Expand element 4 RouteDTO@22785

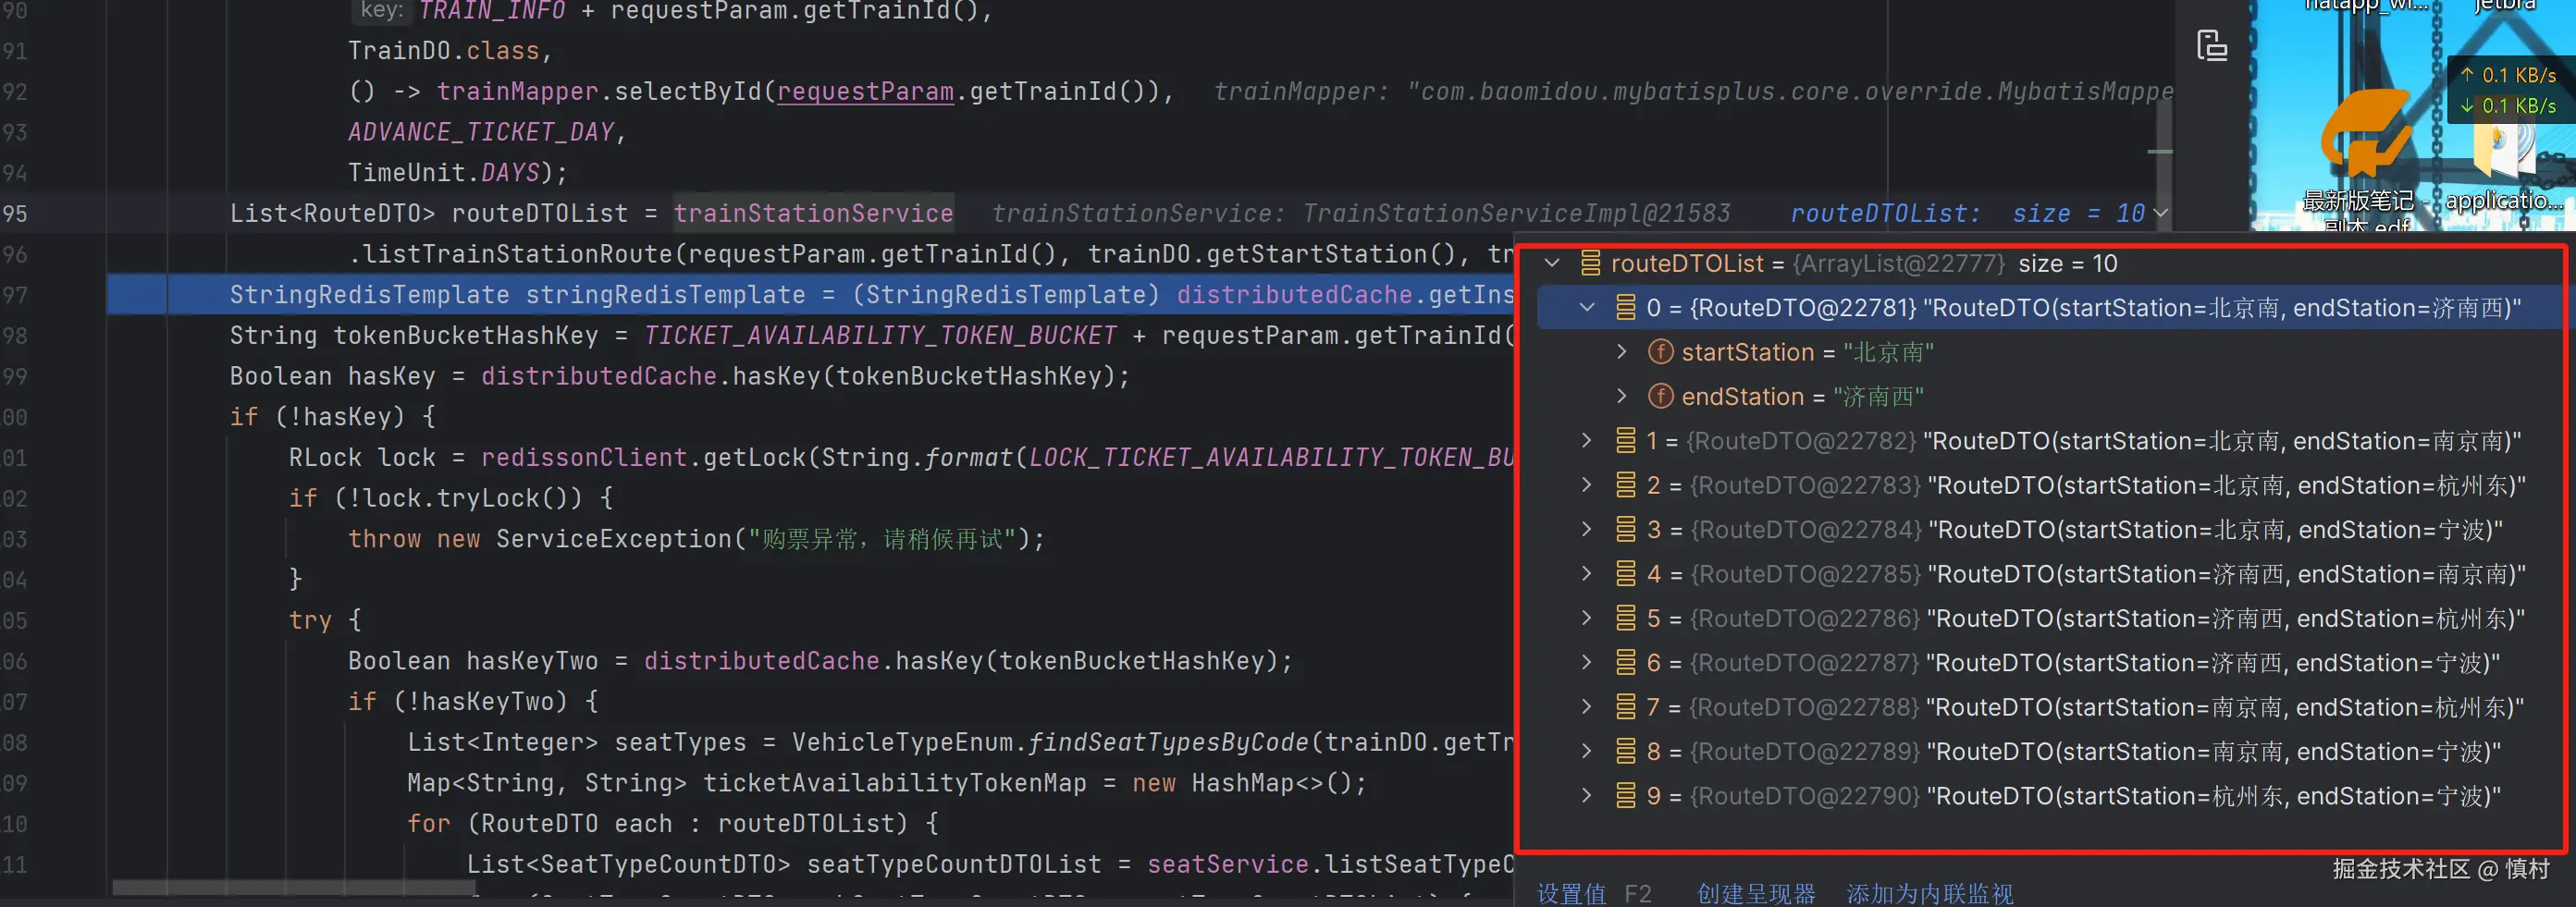pos(1586,574)
